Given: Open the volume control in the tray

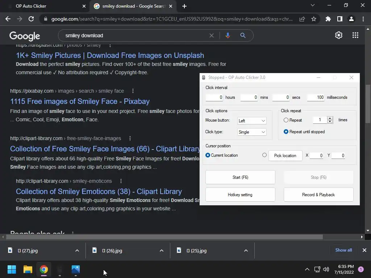Looking at the screenshot, I should coord(326,269).
